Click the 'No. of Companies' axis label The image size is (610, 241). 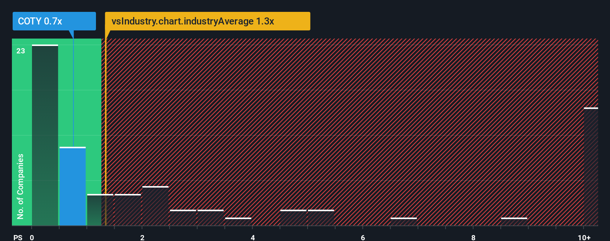pos(20,186)
